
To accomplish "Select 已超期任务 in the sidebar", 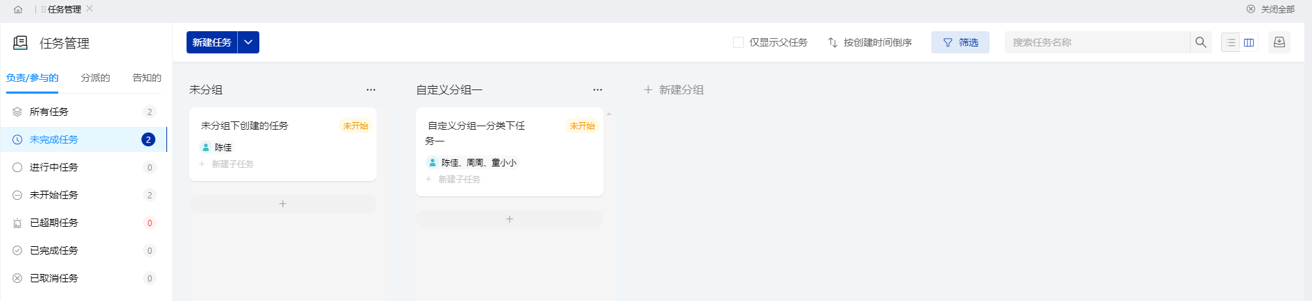I will coord(84,223).
